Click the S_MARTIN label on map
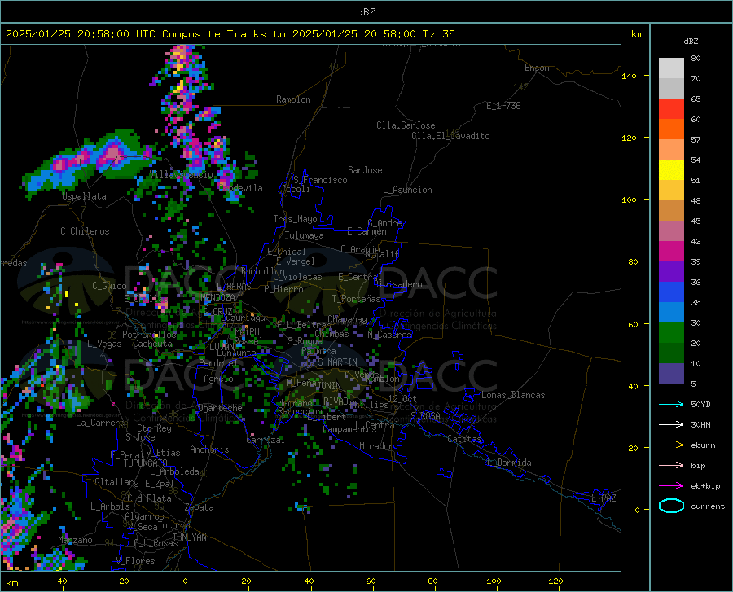 point(337,362)
